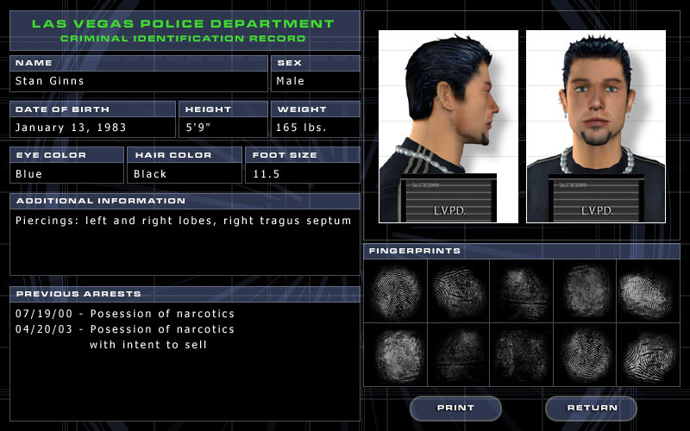This screenshot has width=690, height=431.
Task: Open the front-facing mugshot photo
Action: (596, 127)
